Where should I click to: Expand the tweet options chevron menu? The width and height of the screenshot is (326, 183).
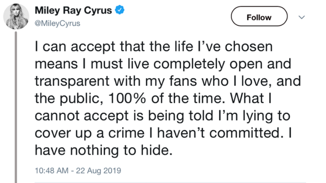[x=301, y=17]
